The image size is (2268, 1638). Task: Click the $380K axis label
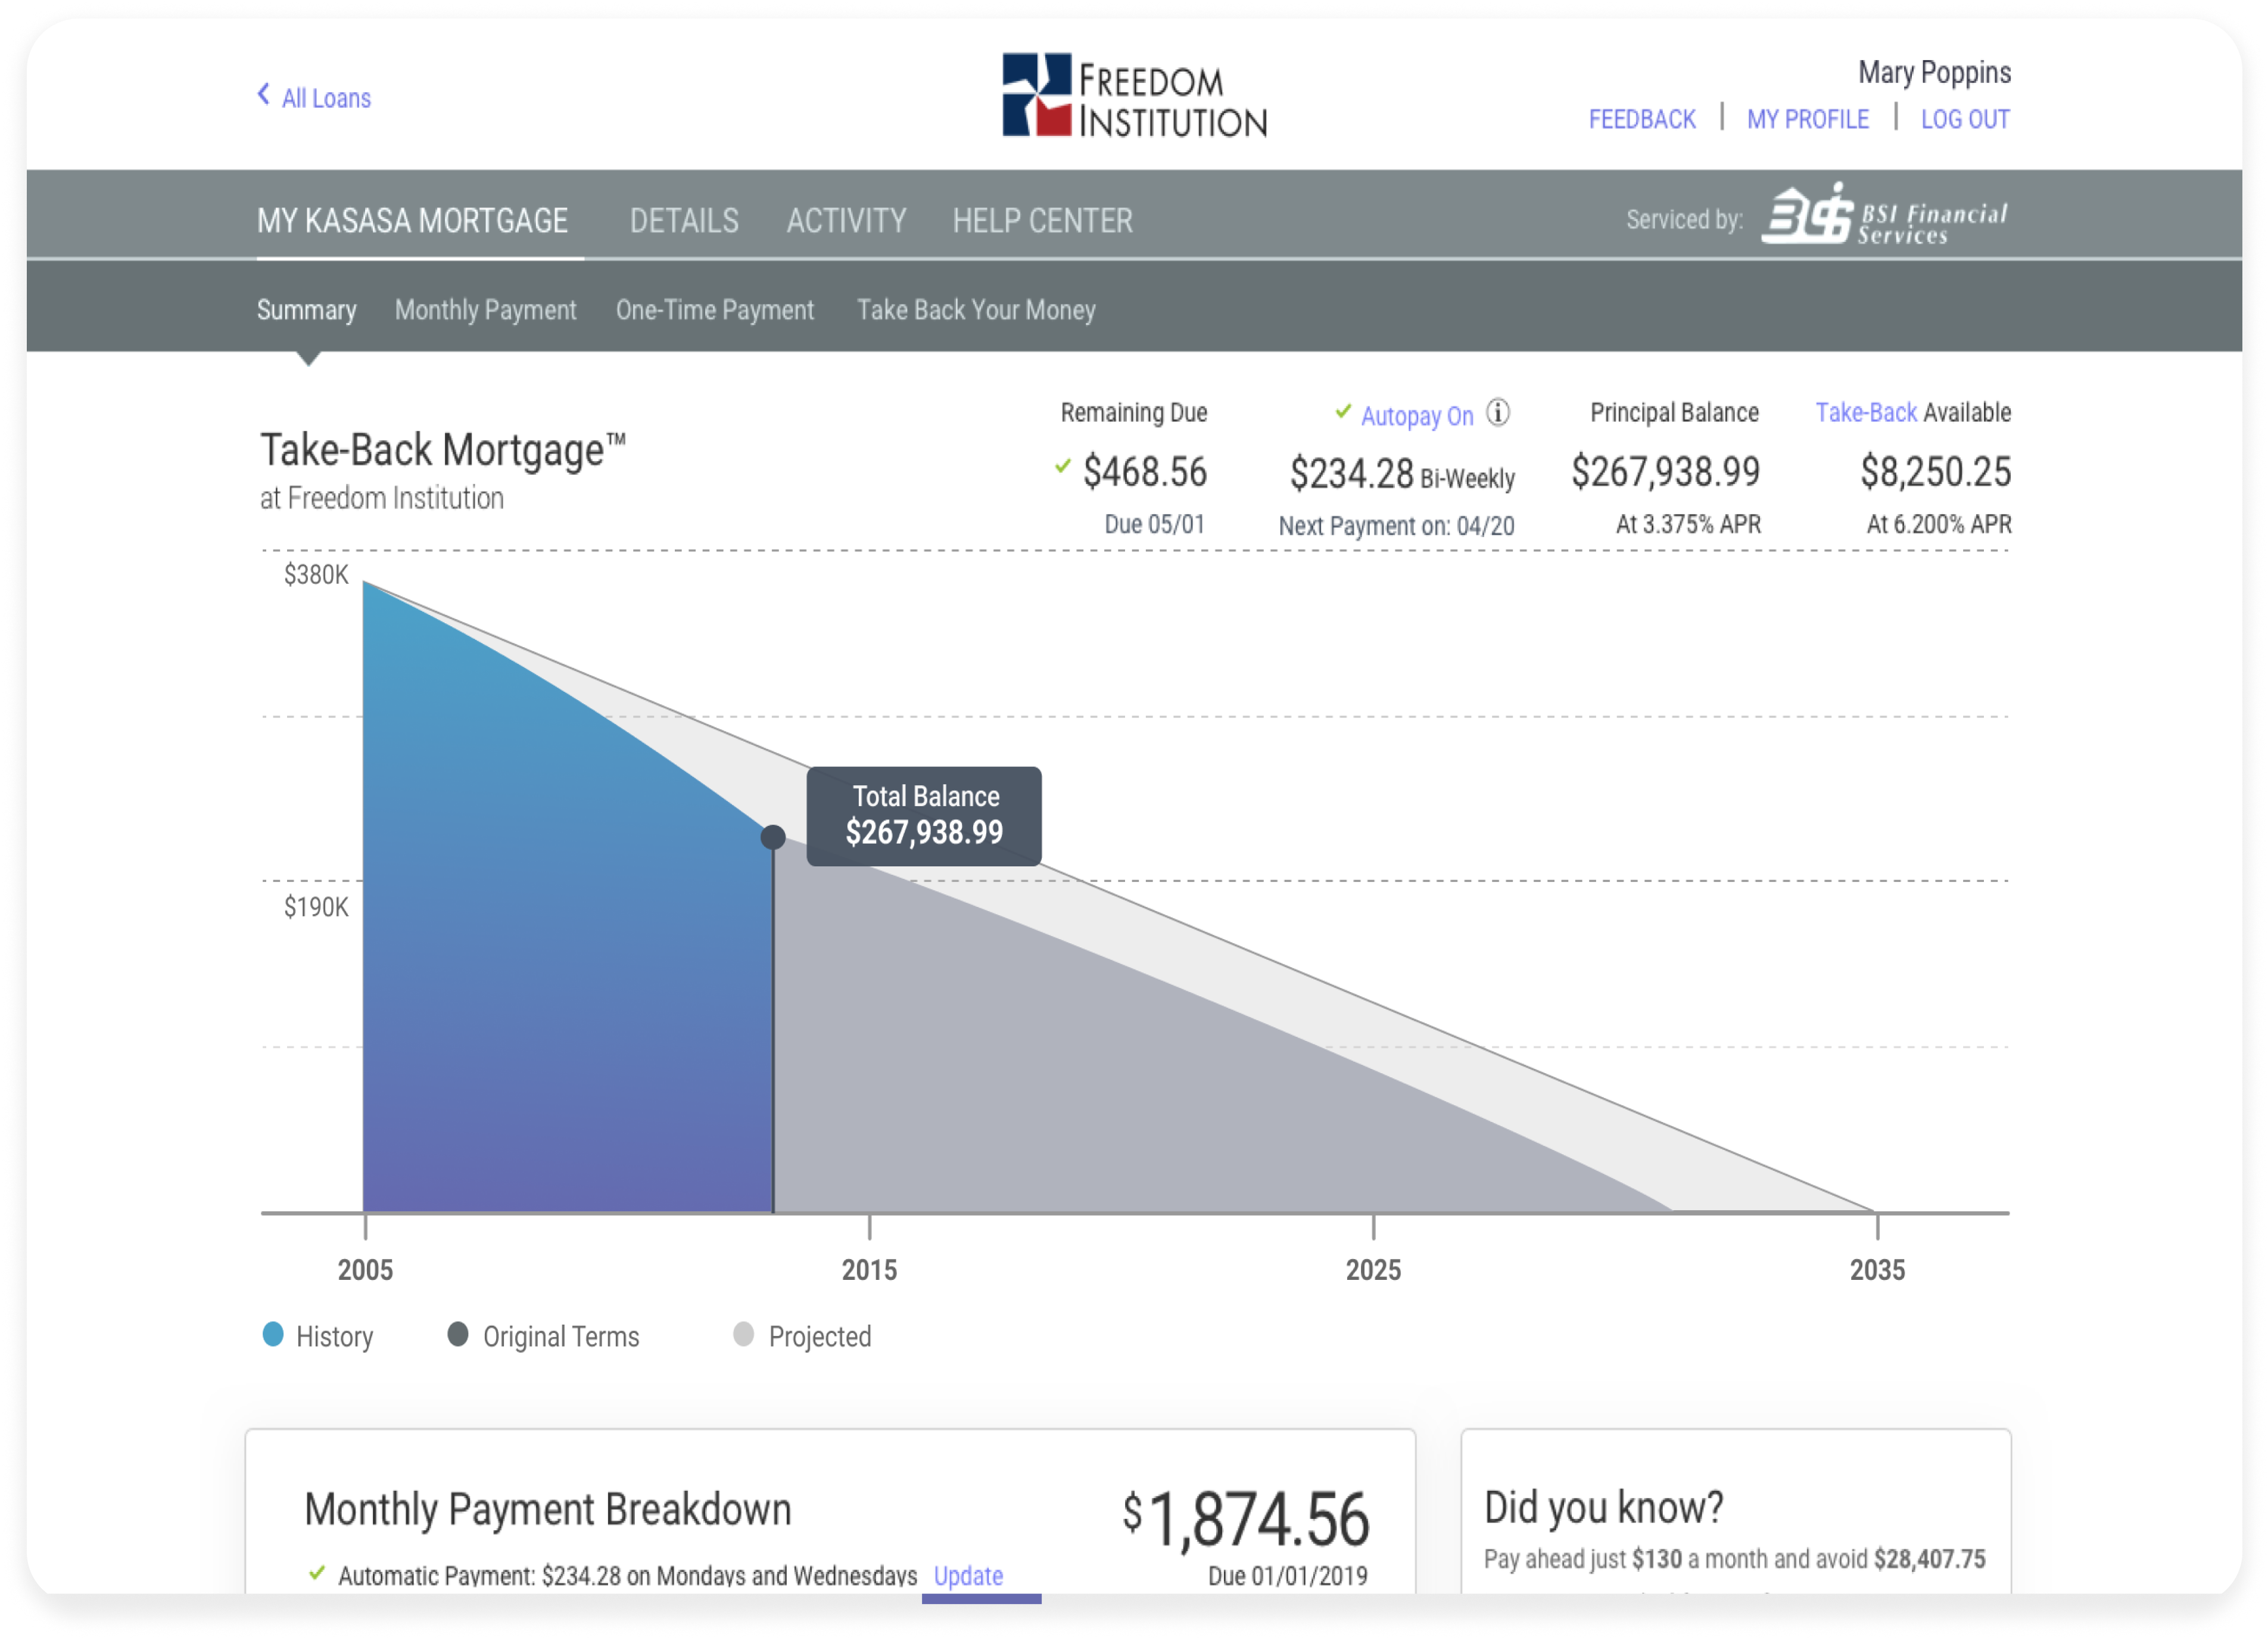[x=316, y=574]
